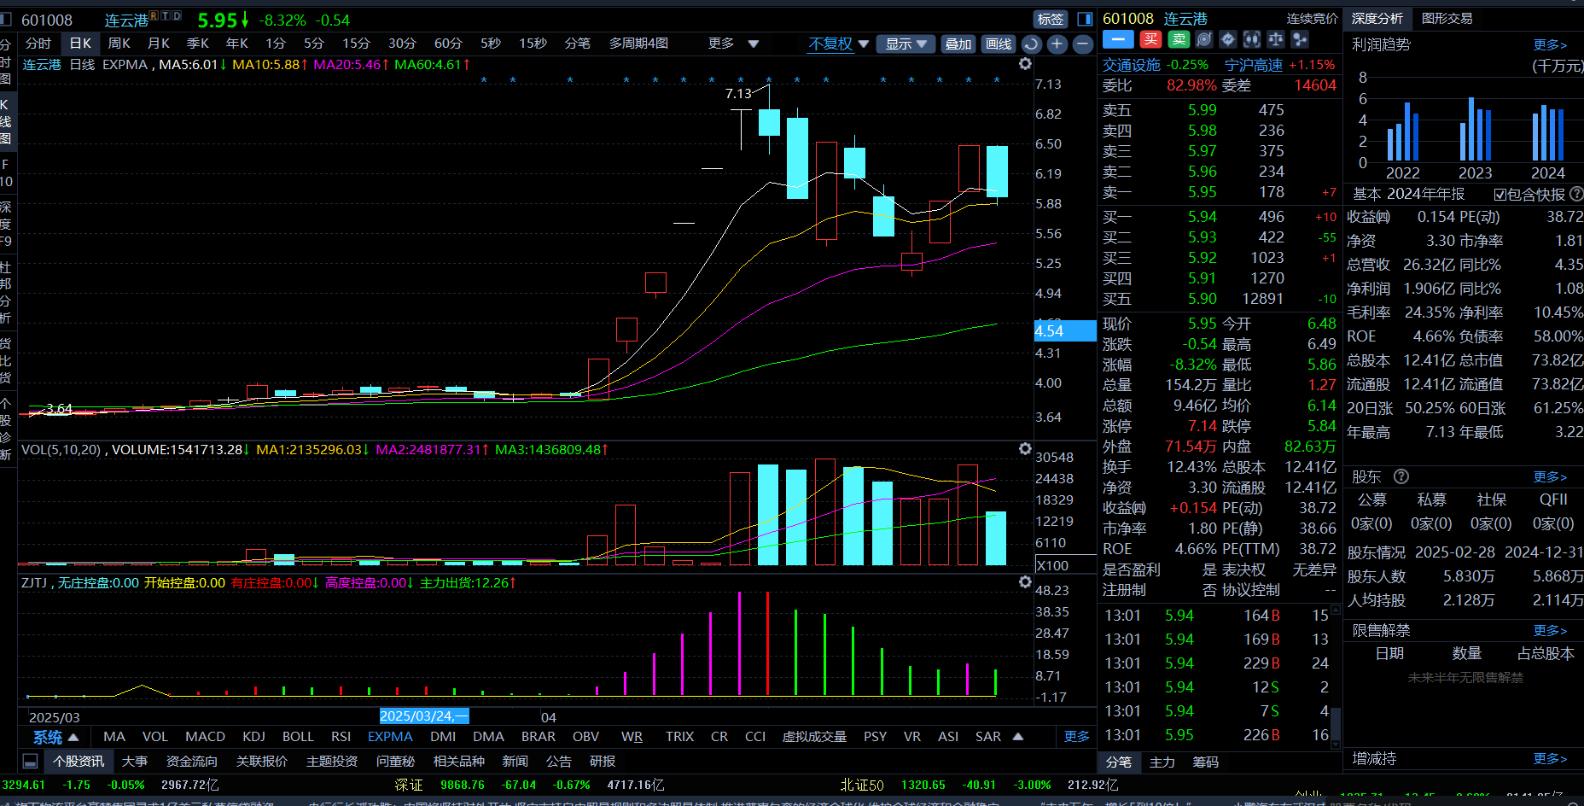Uncheck the 包含快报 checkbox
The image size is (1584, 806).
[1500, 195]
